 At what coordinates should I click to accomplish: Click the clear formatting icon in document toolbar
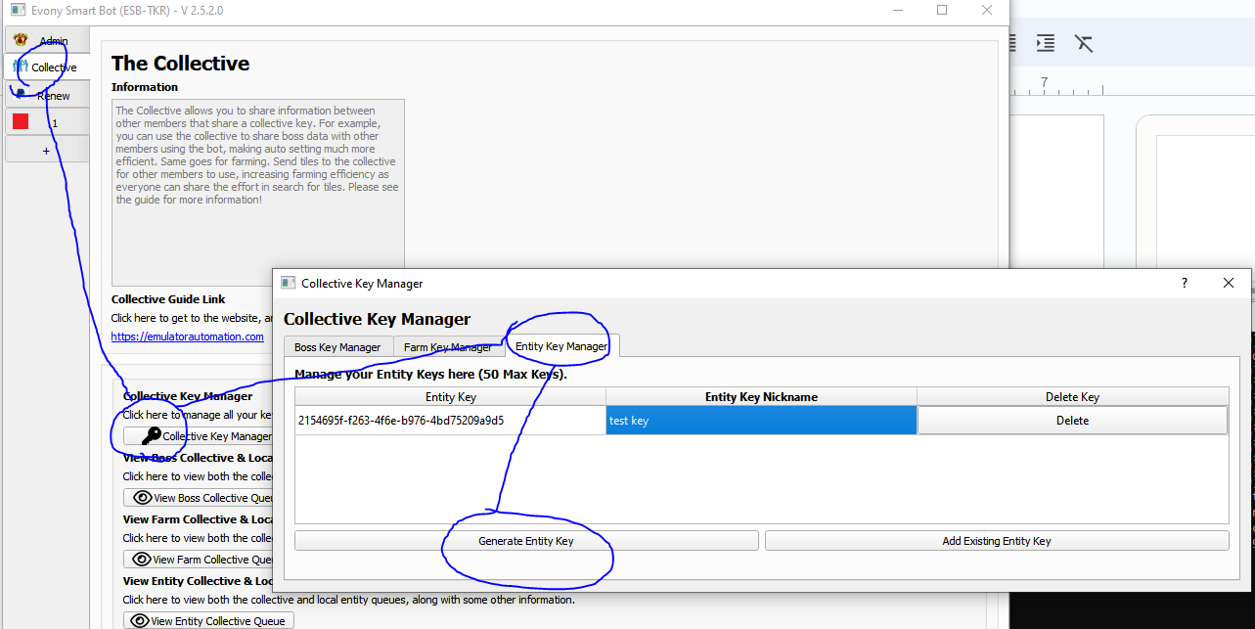click(1083, 43)
